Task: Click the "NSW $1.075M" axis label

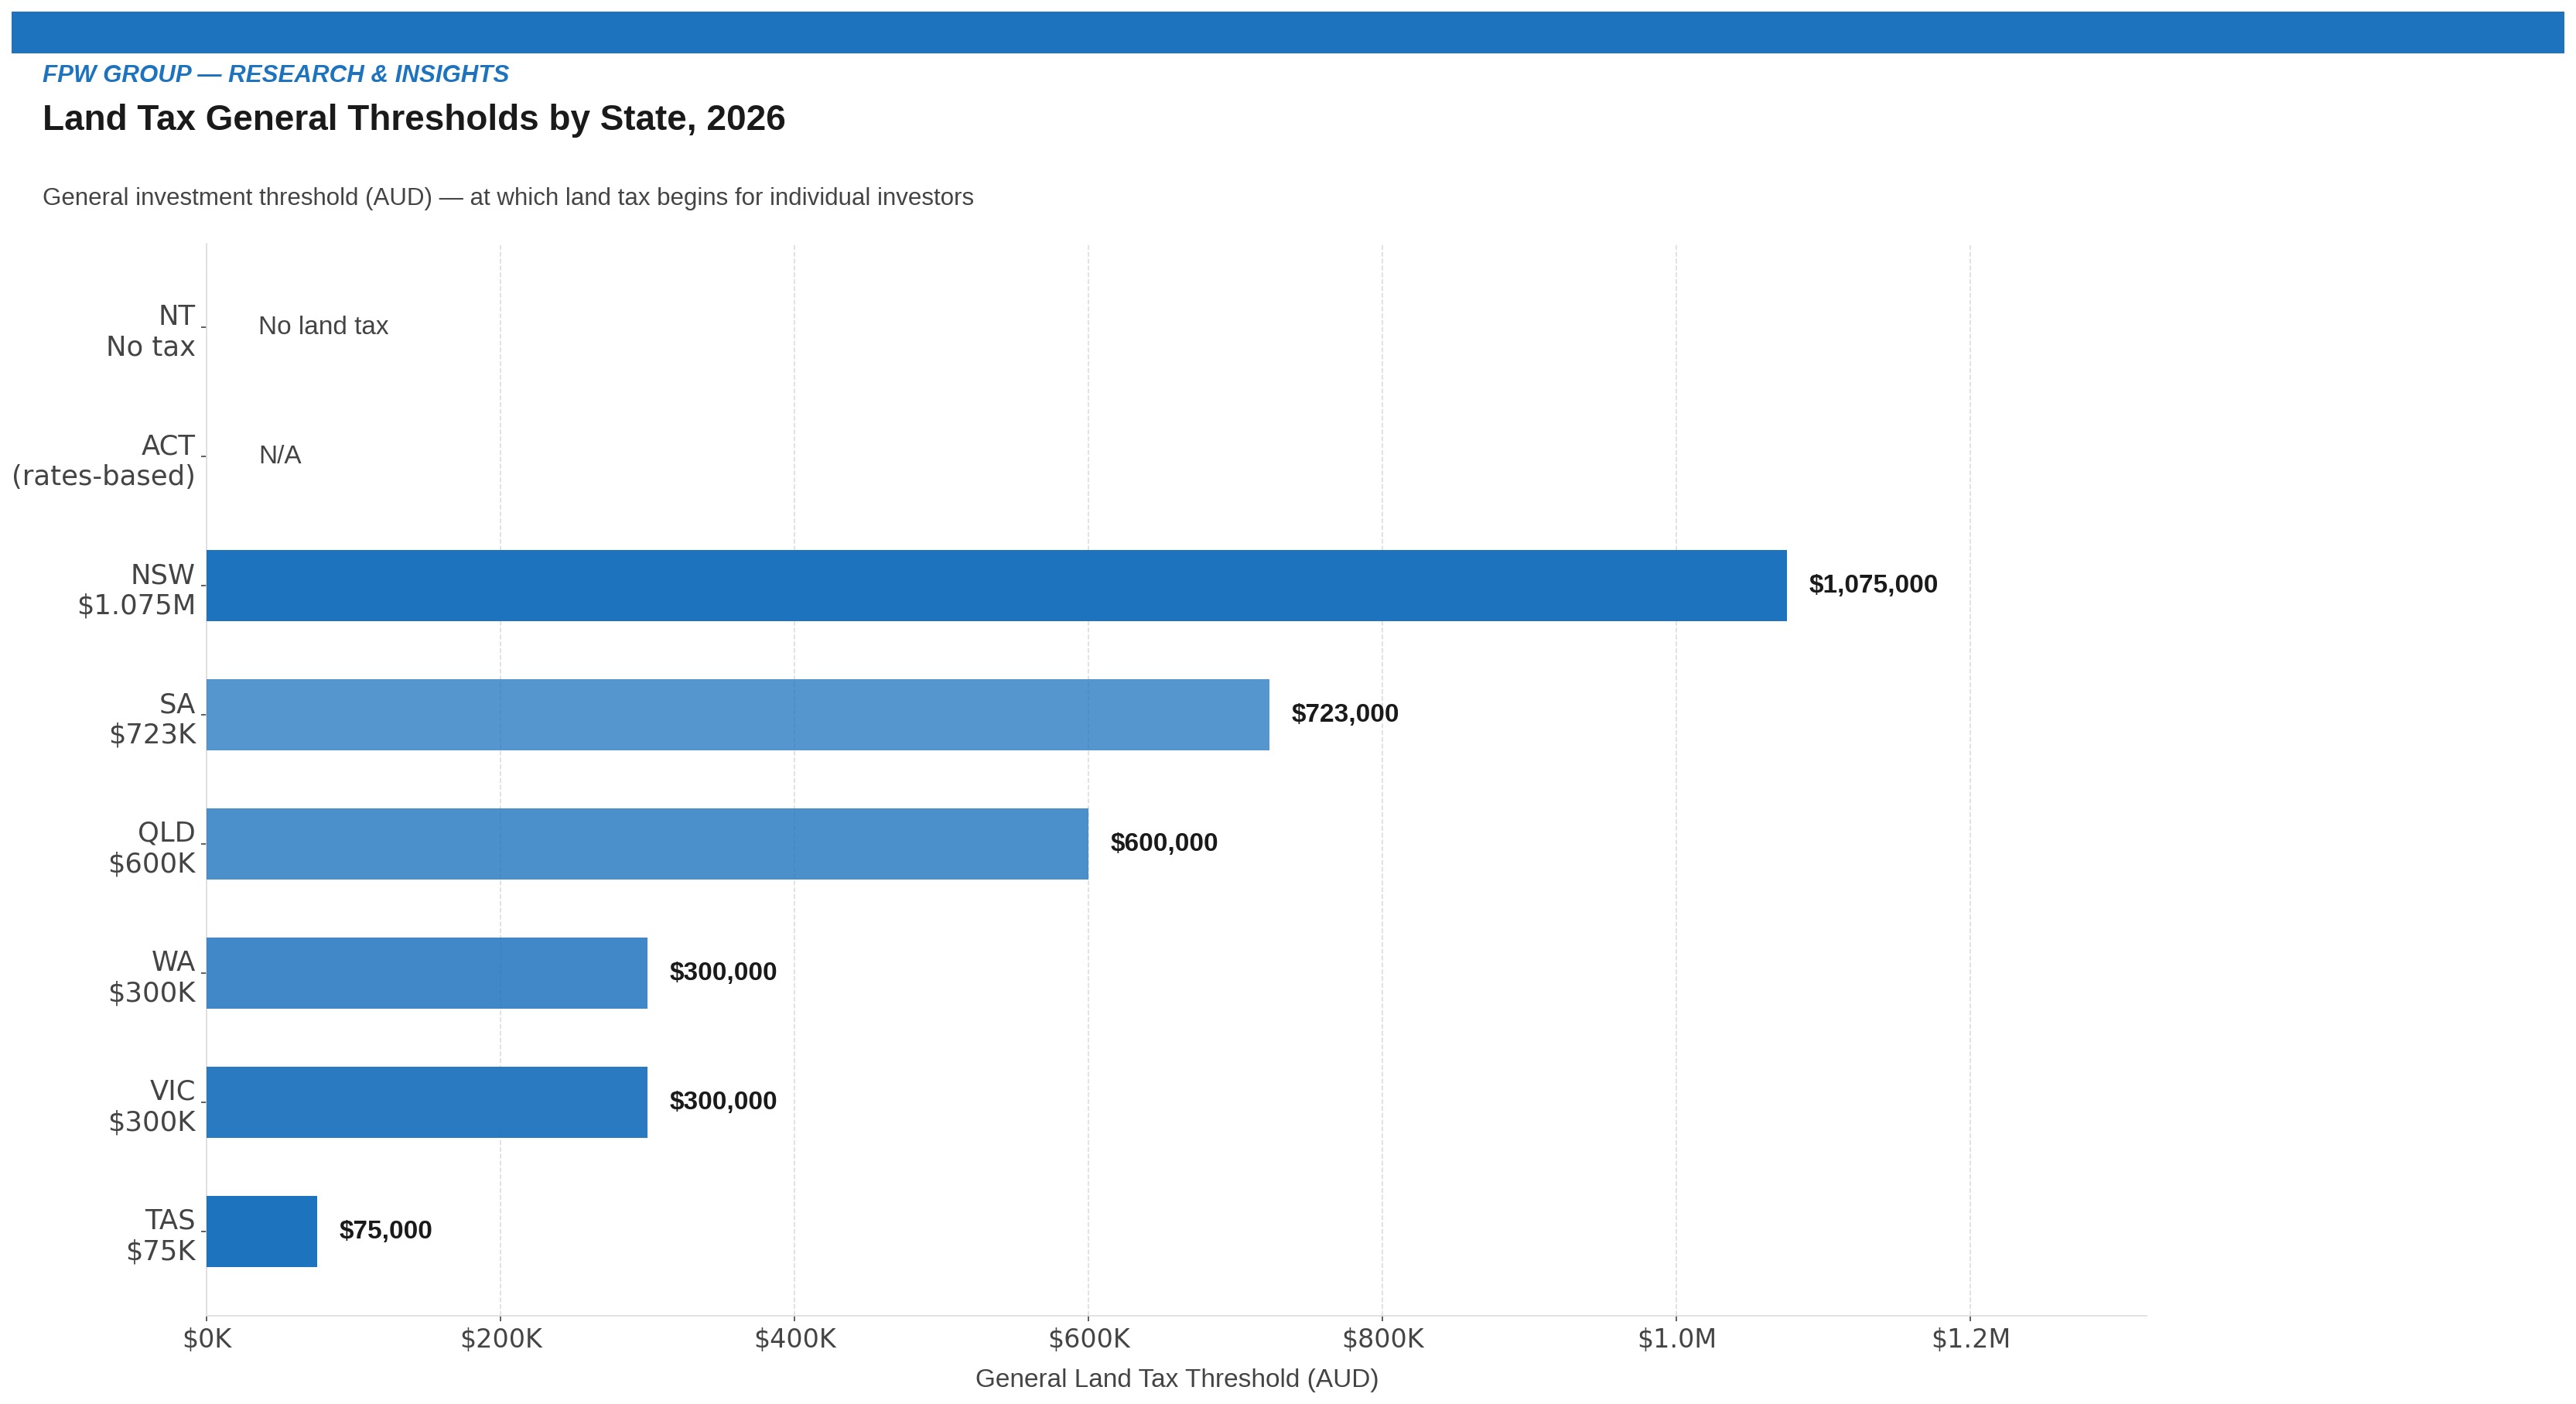Action: click(x=137, y=589)
